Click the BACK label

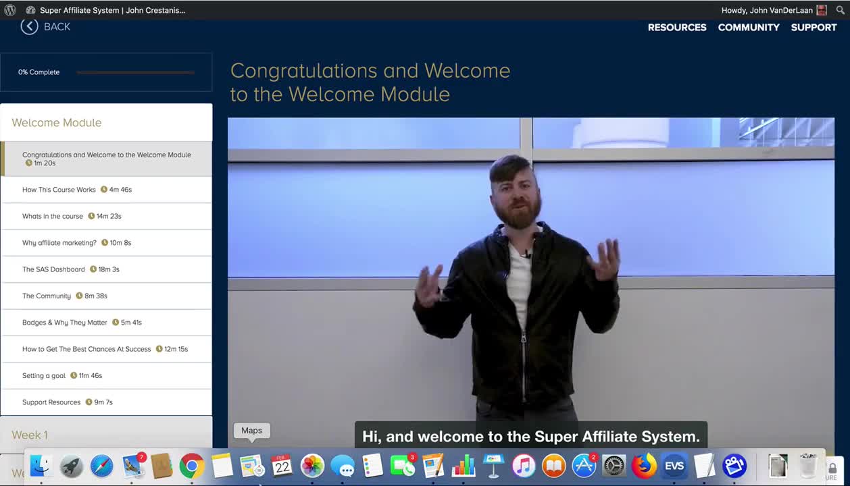[x=57, y=26]
